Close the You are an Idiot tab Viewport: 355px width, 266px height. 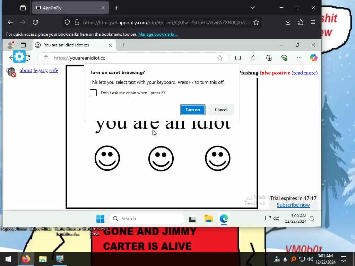[110, 45]
